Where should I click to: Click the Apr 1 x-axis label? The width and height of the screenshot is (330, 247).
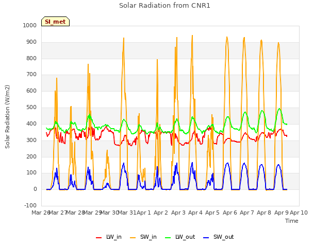pos(144,213)
